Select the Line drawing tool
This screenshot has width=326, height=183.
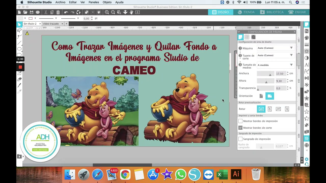point(19,43)
